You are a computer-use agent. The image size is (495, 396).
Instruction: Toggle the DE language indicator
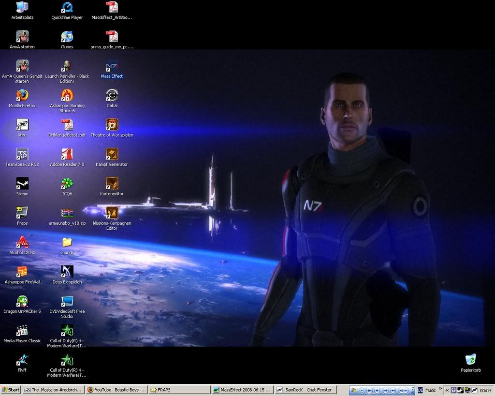coord(420,390)
